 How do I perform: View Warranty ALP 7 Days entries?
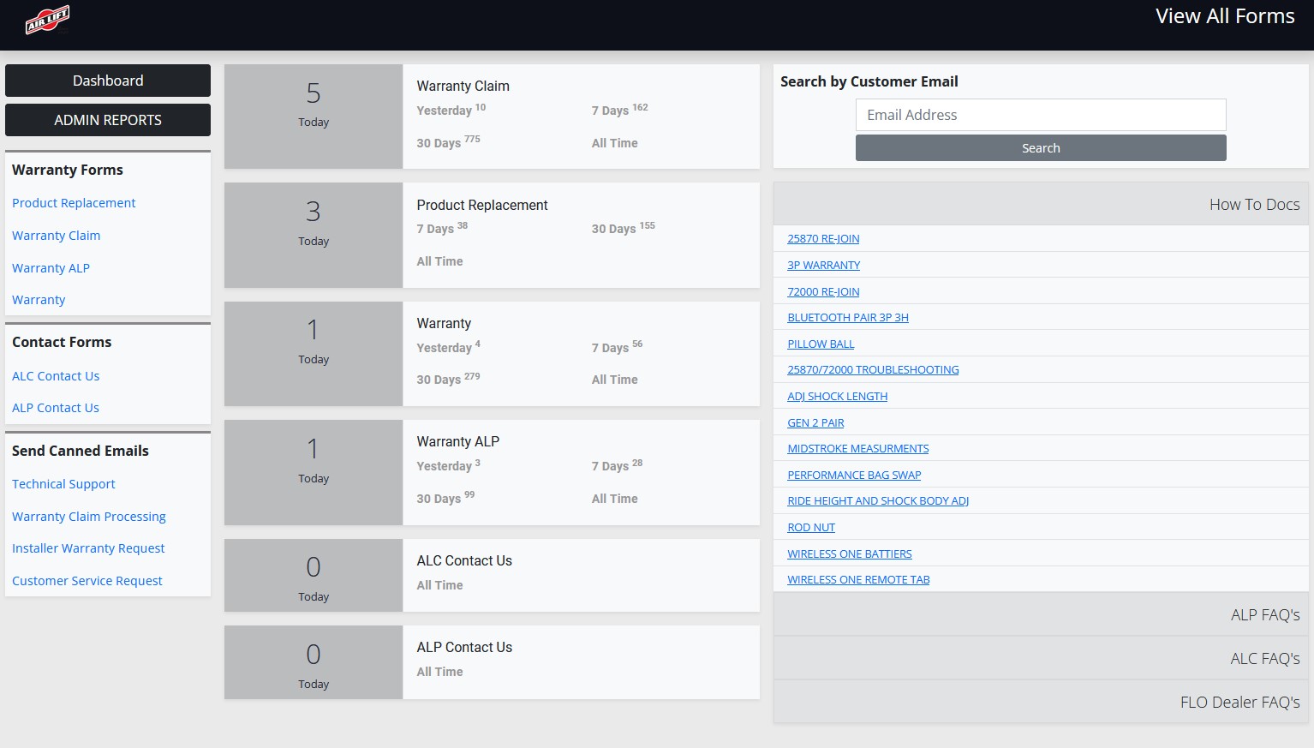point(617,465)
